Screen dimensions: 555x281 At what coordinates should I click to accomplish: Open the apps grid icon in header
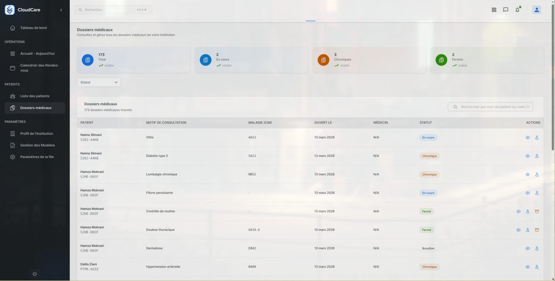(494, 10)
